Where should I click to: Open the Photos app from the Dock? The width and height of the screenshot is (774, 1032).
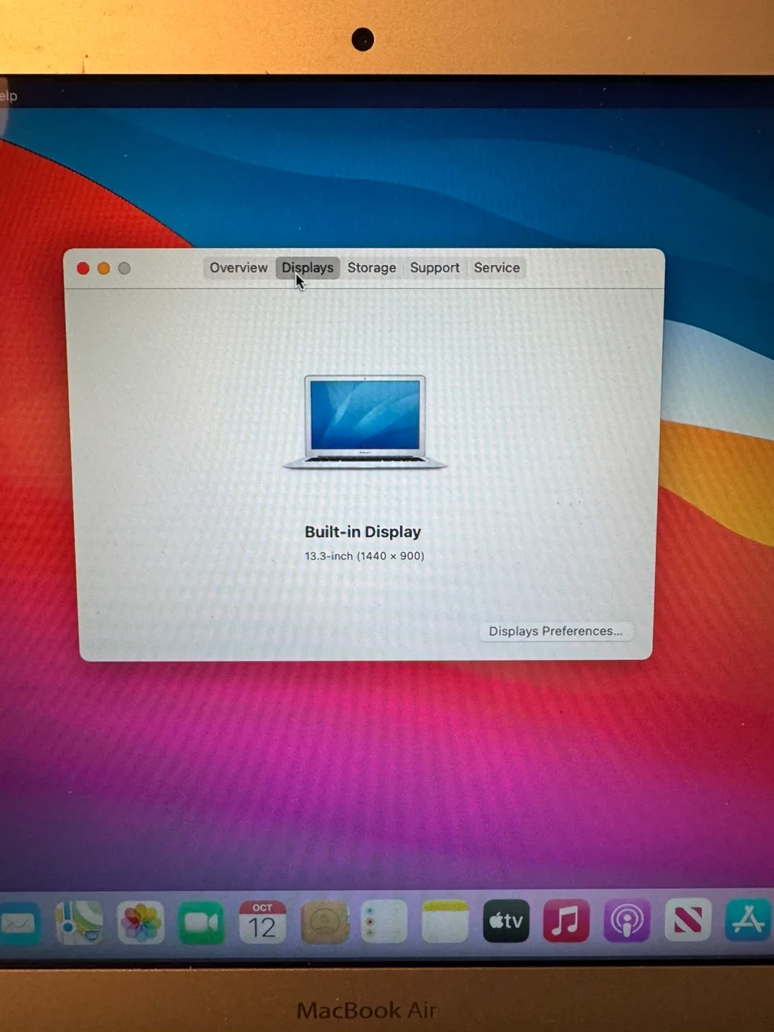coord(140,921)
